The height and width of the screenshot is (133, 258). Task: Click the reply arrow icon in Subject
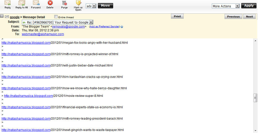pyautogui.click(x=24, y=23)
